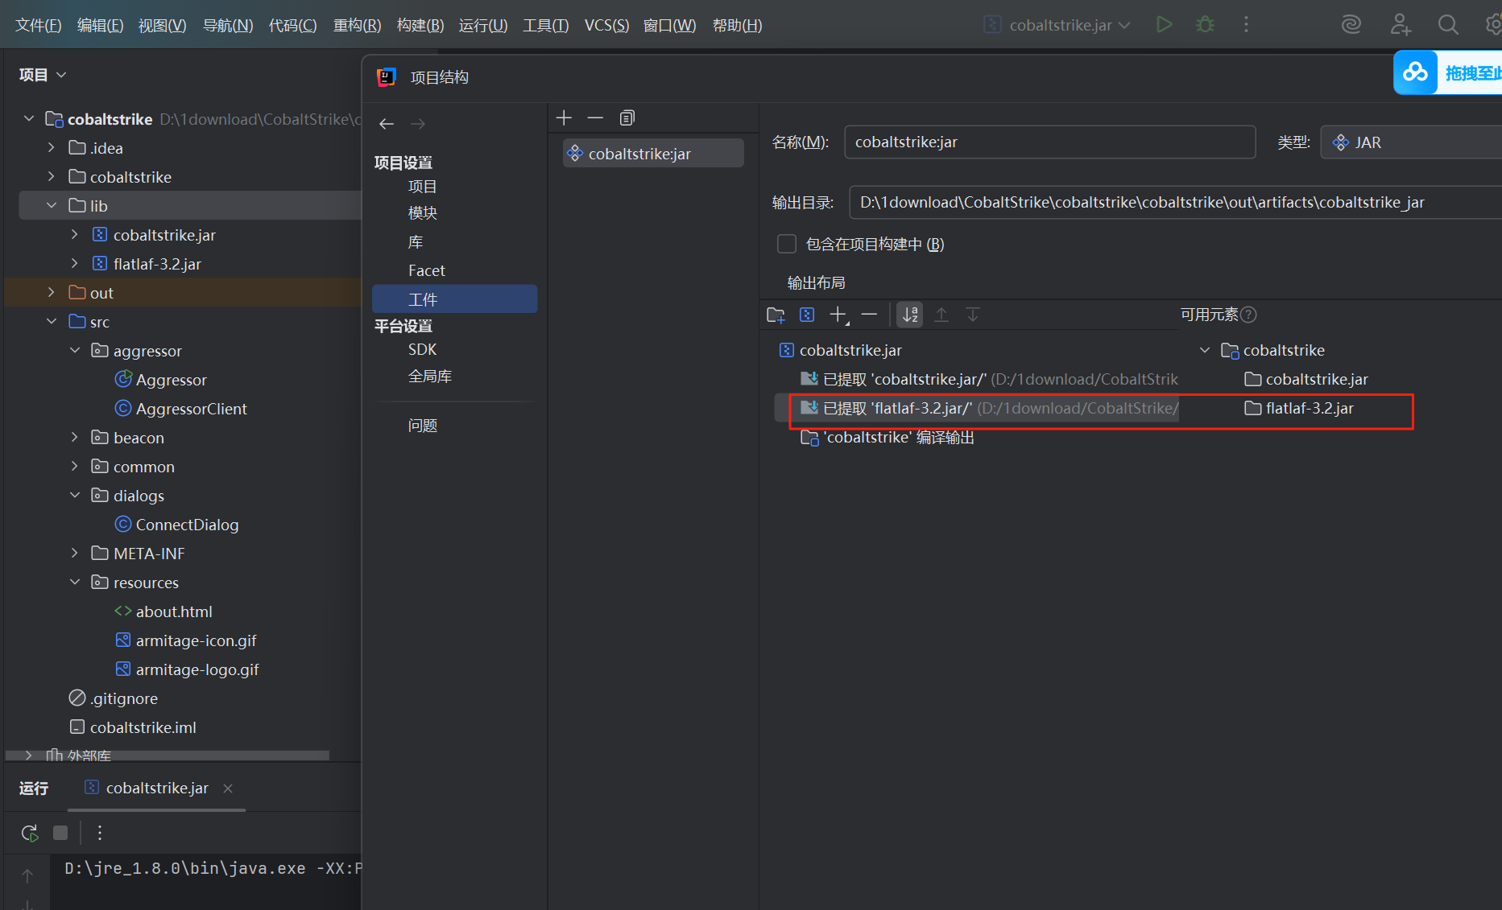
Task: Select 问题 in settings sidebar
Action: (x=422, y=425)
